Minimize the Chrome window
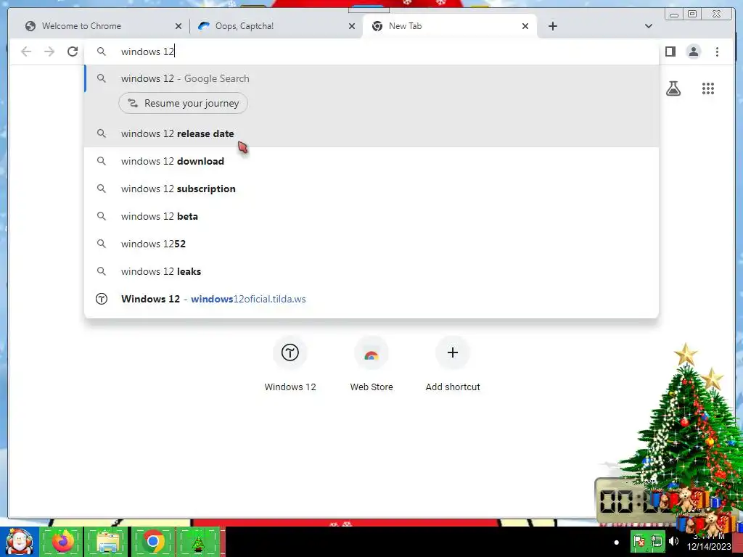The image size is (743, 557). [674, 15]
